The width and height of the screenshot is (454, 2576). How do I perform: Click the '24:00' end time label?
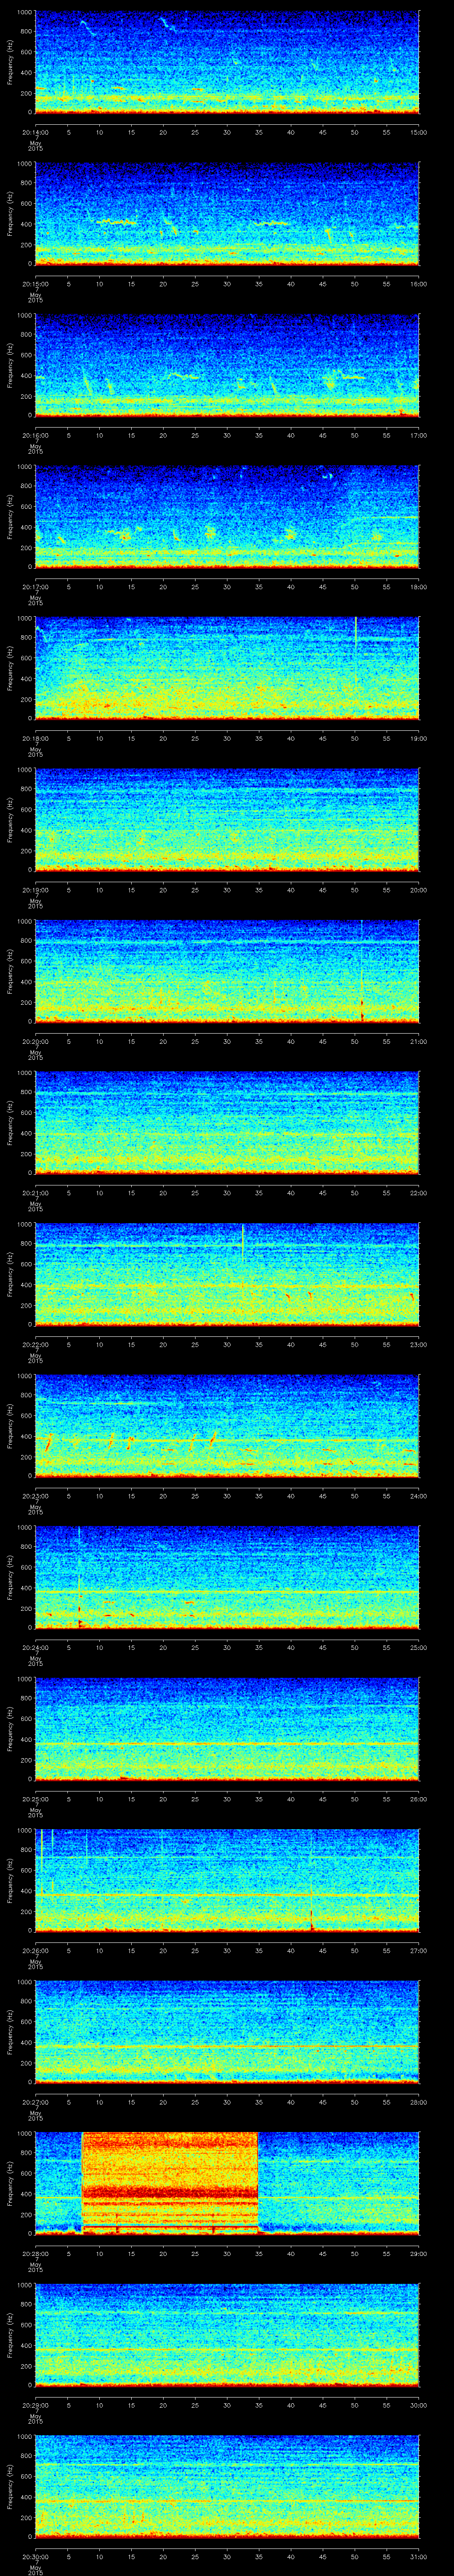click(419, 1495)
